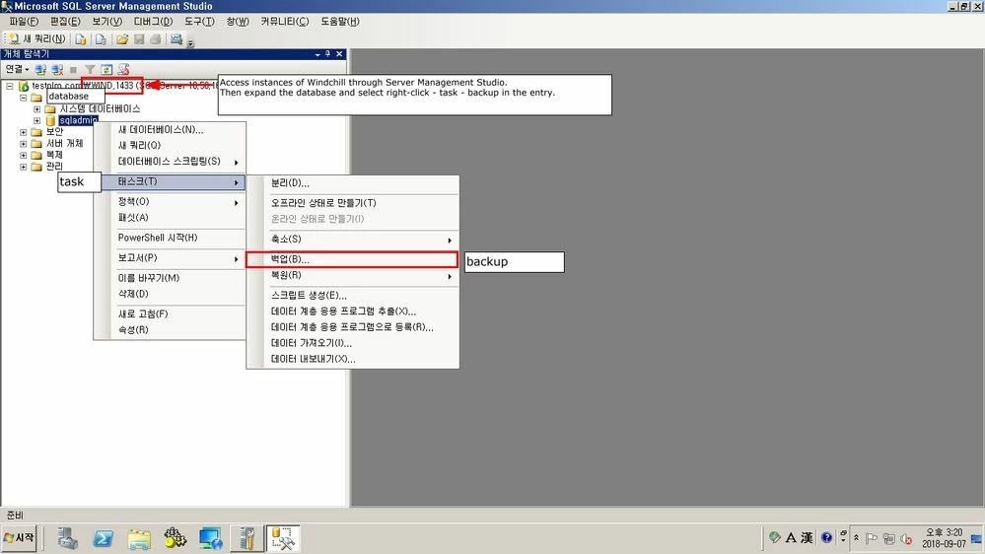Viewport: 985px width, 554px height.
Task: Choose 데이터 내보내기(X)... export entry
Action: pyautogui.click(x=352, y=359)
